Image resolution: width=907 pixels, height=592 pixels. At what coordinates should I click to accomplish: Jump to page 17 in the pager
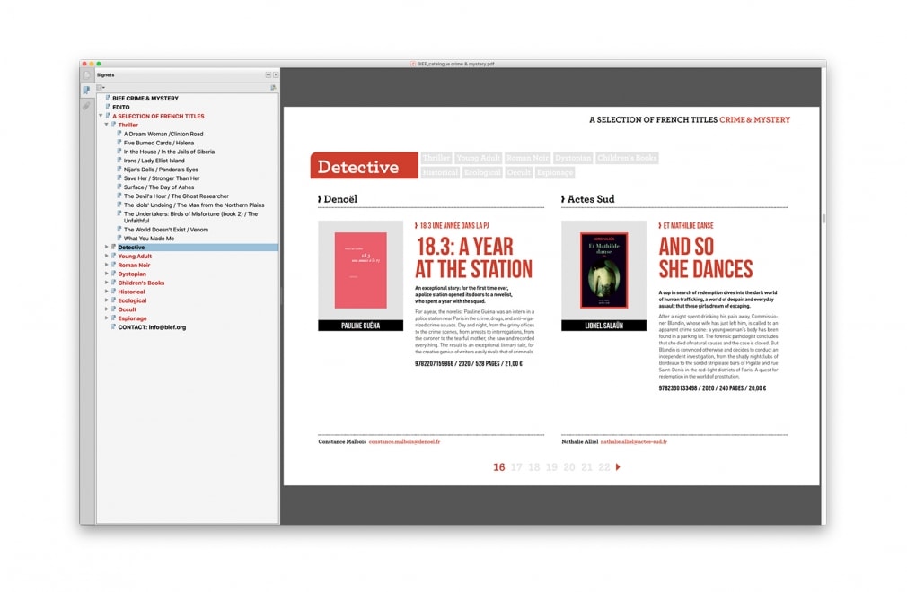515,467
